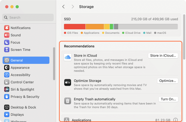Click the iCloud cloud icon in Recommendations
The width and height of the screenshot is (186, 122).
(x=68, y=57)
